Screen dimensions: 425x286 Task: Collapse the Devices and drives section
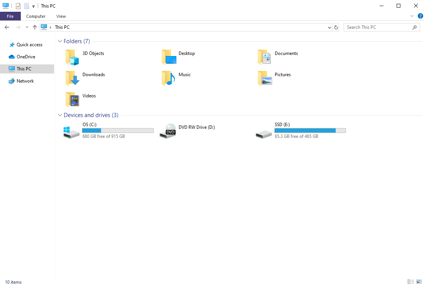point(60,115)
